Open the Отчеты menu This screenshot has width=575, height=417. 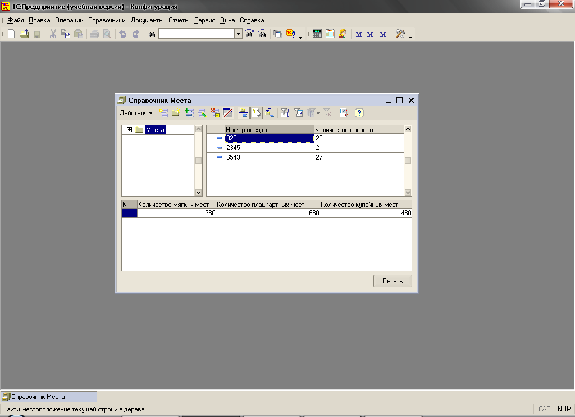point(179,20)
